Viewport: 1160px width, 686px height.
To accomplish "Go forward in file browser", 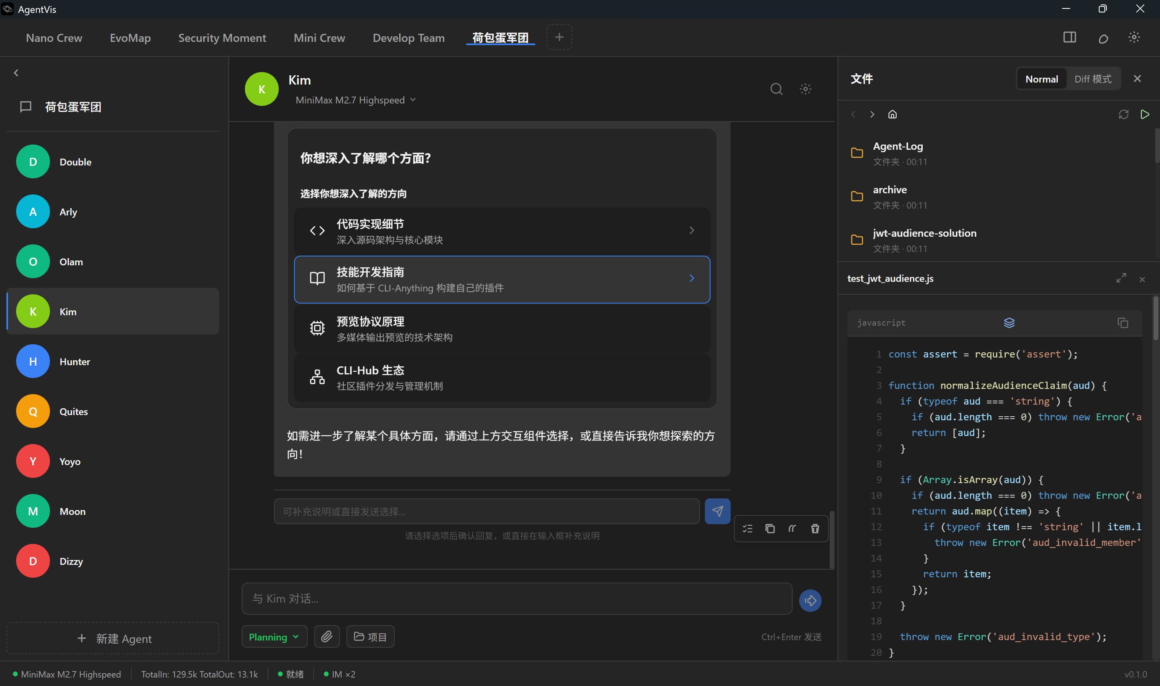I will [x=872, y=114].
